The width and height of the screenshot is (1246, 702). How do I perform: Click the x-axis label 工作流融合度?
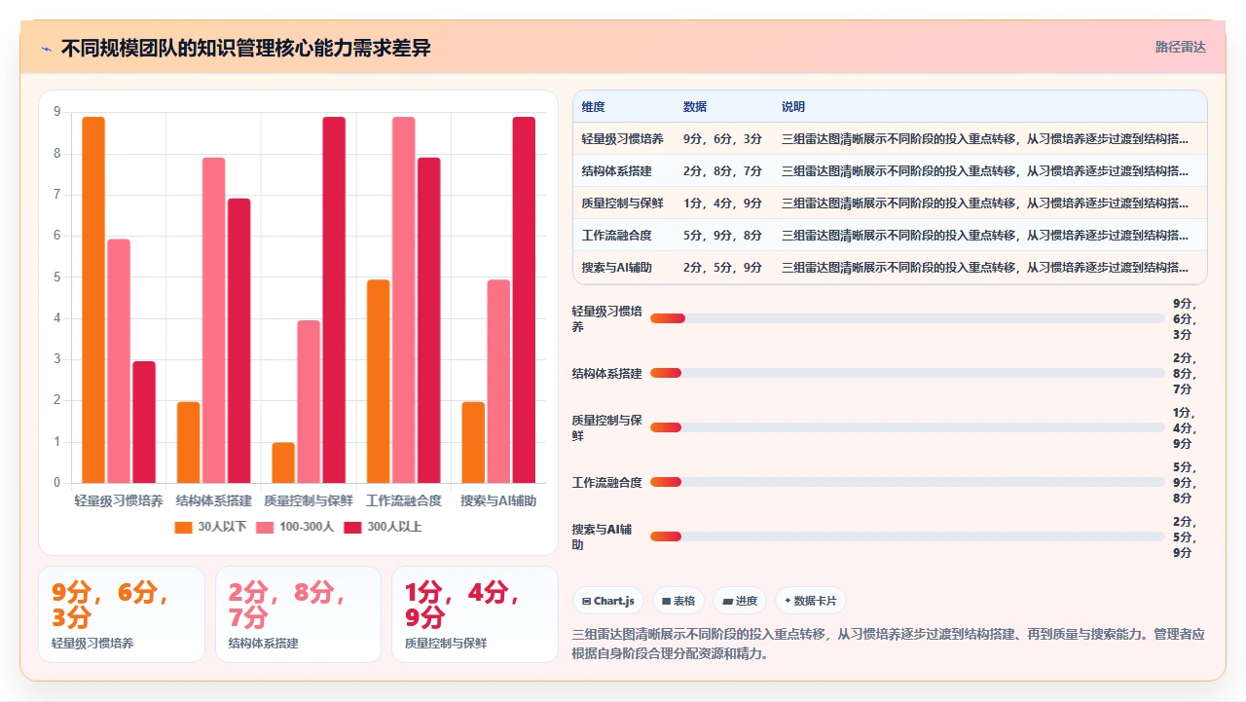[x=404, y=500]
